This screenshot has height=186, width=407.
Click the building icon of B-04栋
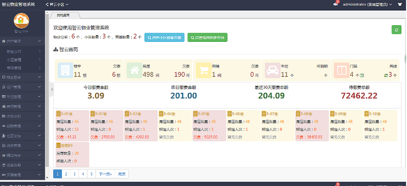[x=161, y=114]
